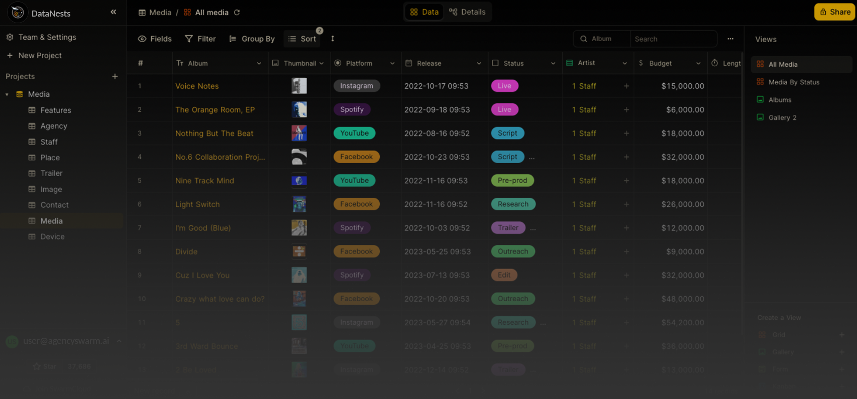The width and height of the screenshot is (857, 399).
Task: Click the refresh icon beside All media
Action: [x=237, y=13]
